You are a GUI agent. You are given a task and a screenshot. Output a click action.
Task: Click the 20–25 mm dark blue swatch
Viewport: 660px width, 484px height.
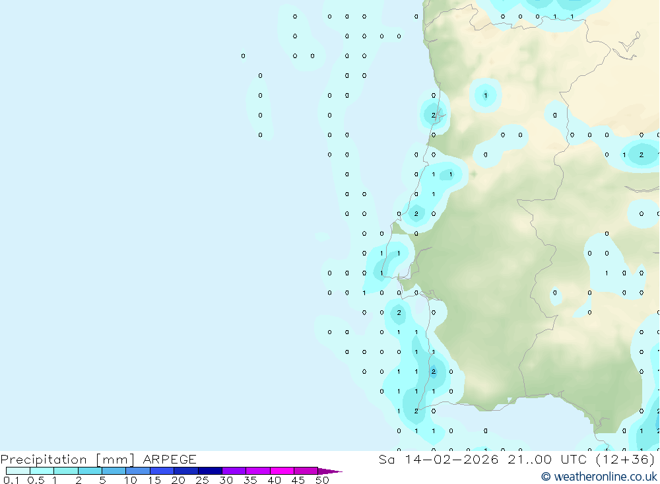pos(186,471)
